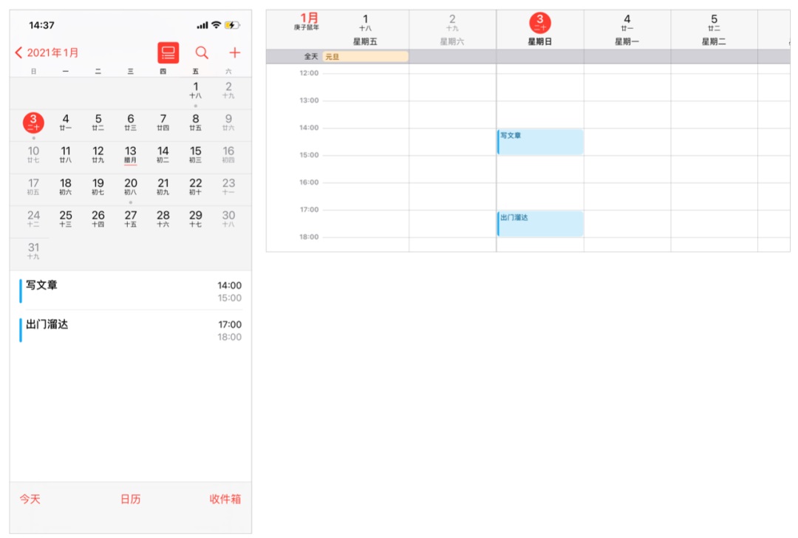Screen dimensions: 798x538
Task: Tap the cellular signal bars icon
Action: (202, 25)
